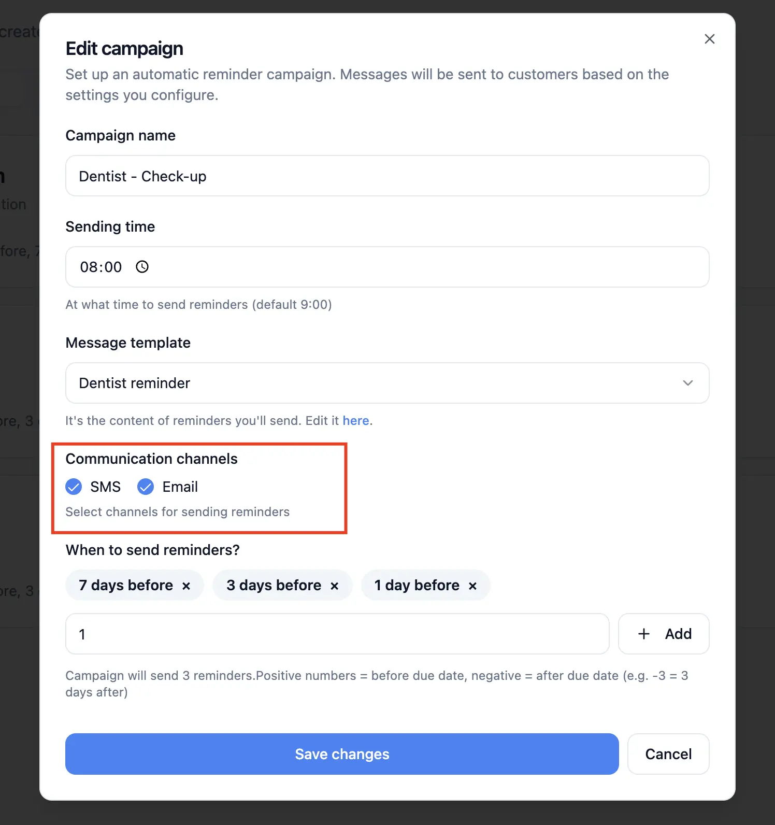Click the clock icon in Sending time field
The image size is (775, 825).
[x=141, y=267]
